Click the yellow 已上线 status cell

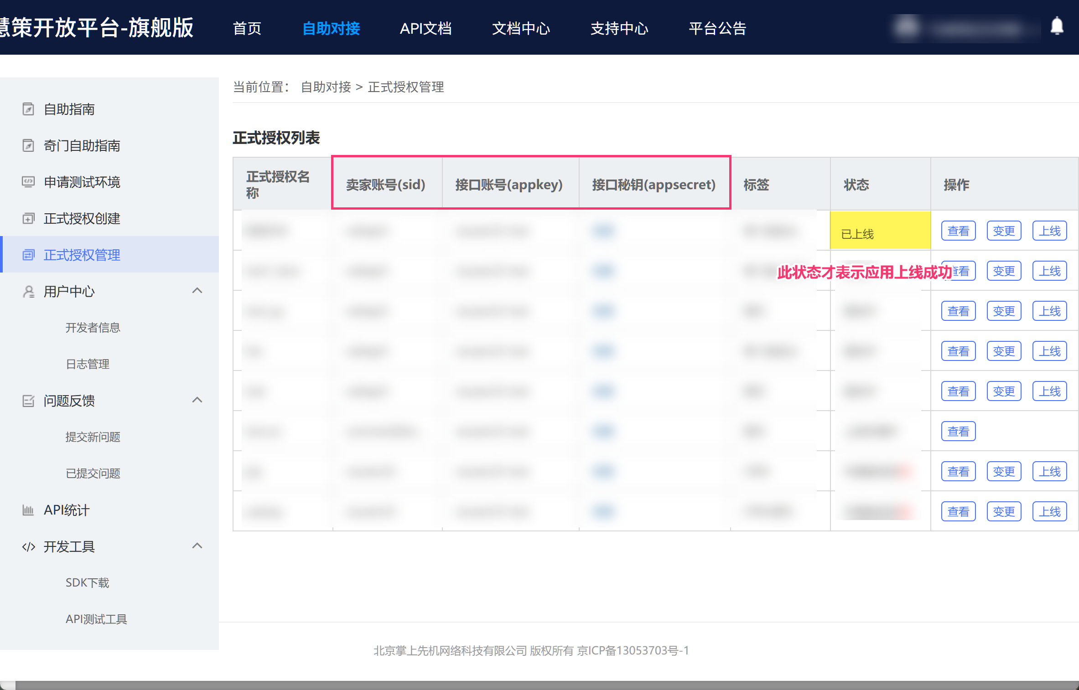[x=880, y=231]
